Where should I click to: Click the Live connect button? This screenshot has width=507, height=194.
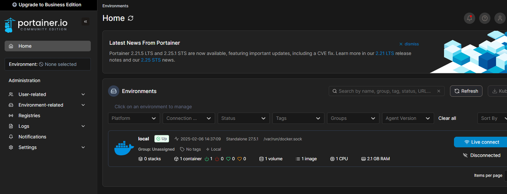(x=481, y=142)
